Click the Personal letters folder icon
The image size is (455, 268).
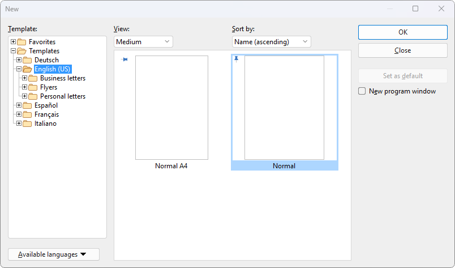pyautogui.click(x=33, y=96)
